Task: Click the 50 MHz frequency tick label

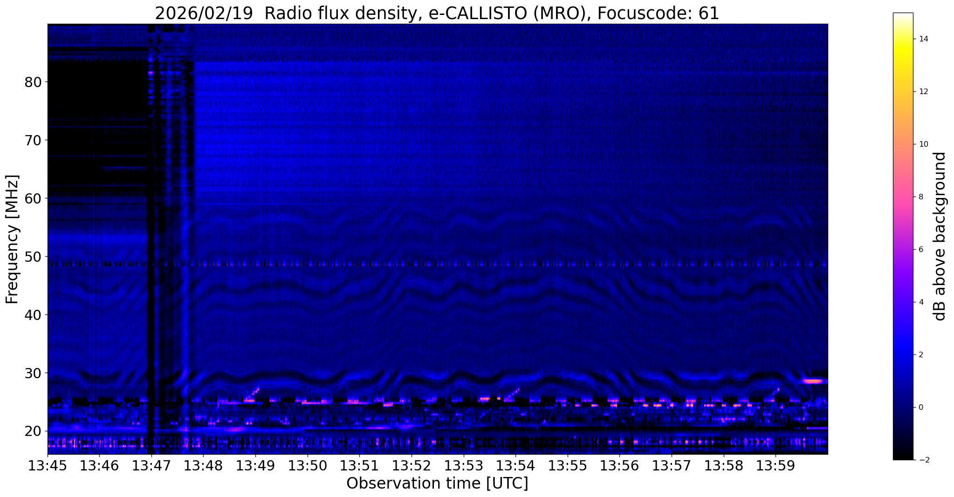Action: tap(33, 257)
